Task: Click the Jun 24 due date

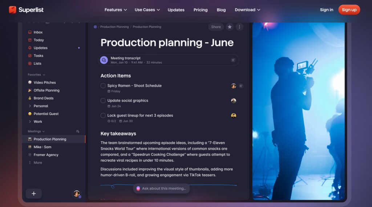Action: 114,106
